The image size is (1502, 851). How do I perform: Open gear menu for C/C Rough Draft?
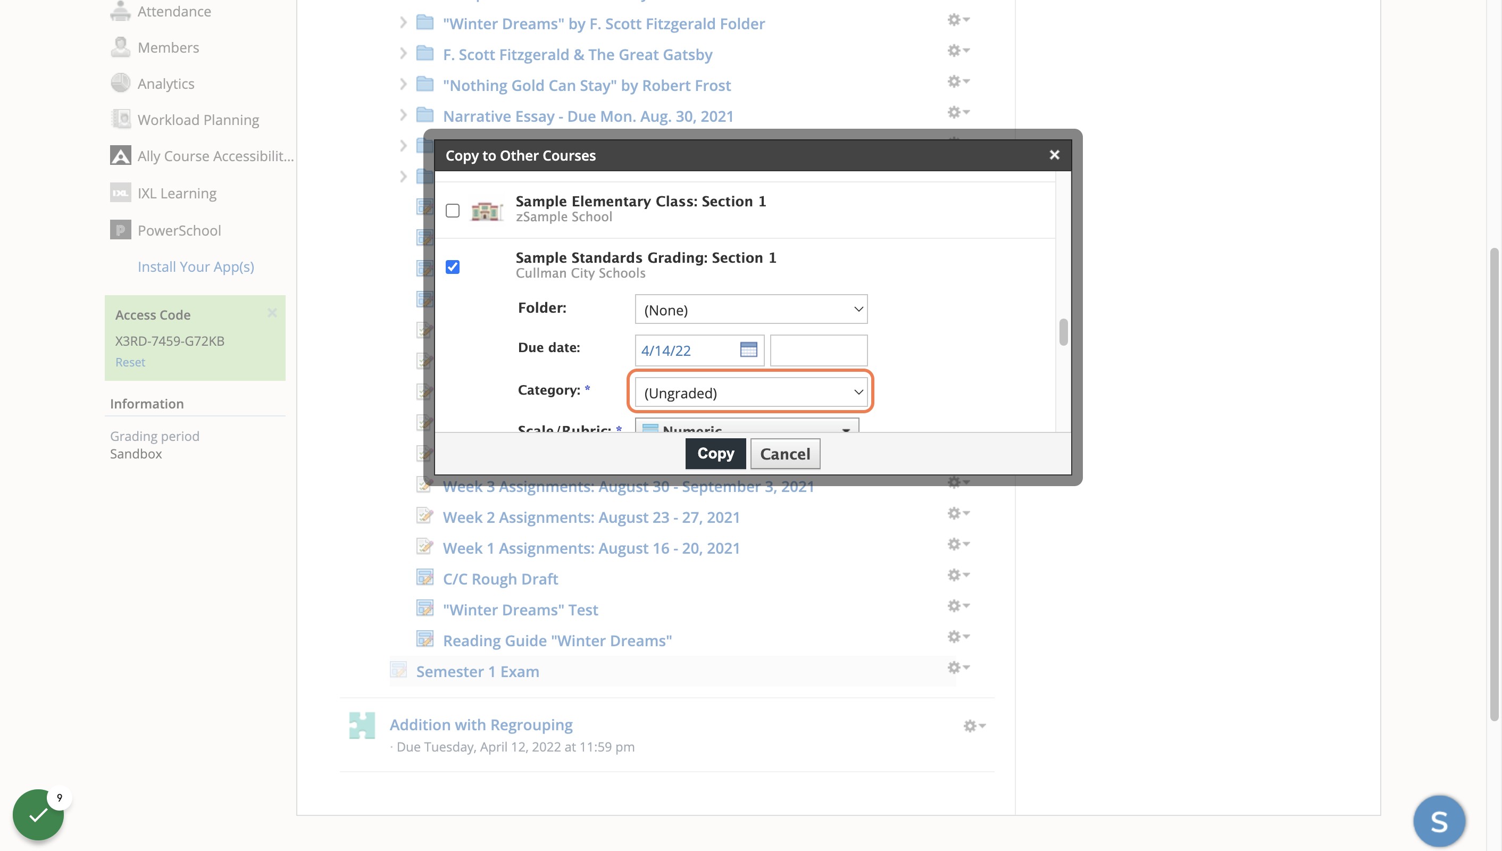tap(958, 575)
